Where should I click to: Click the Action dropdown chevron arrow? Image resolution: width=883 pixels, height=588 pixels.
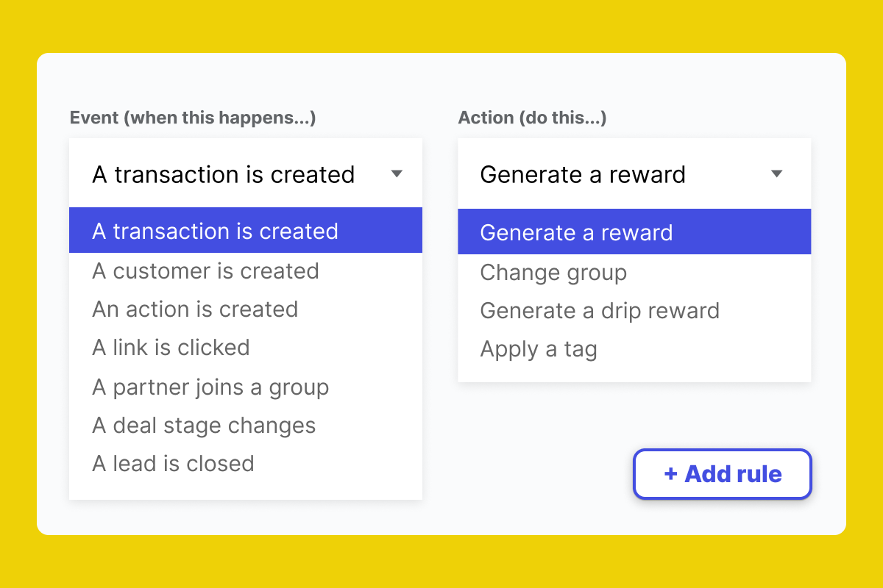click(778, 173)
